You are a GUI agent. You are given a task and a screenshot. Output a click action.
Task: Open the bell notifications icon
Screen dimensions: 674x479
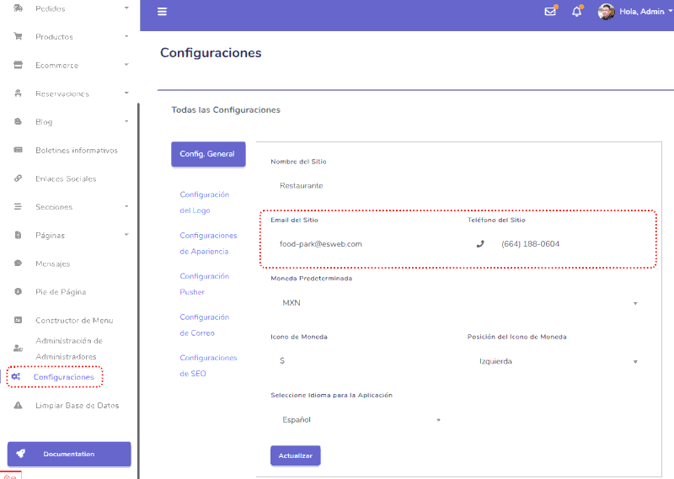577,12
